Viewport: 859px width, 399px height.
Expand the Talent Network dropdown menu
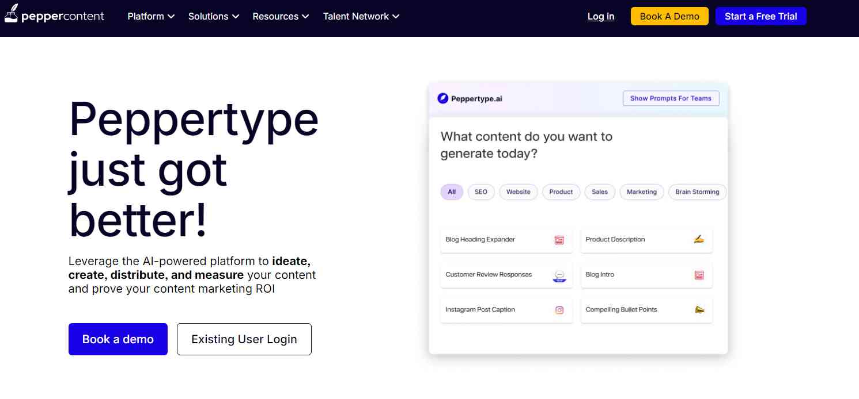click(x=361, y=16)
